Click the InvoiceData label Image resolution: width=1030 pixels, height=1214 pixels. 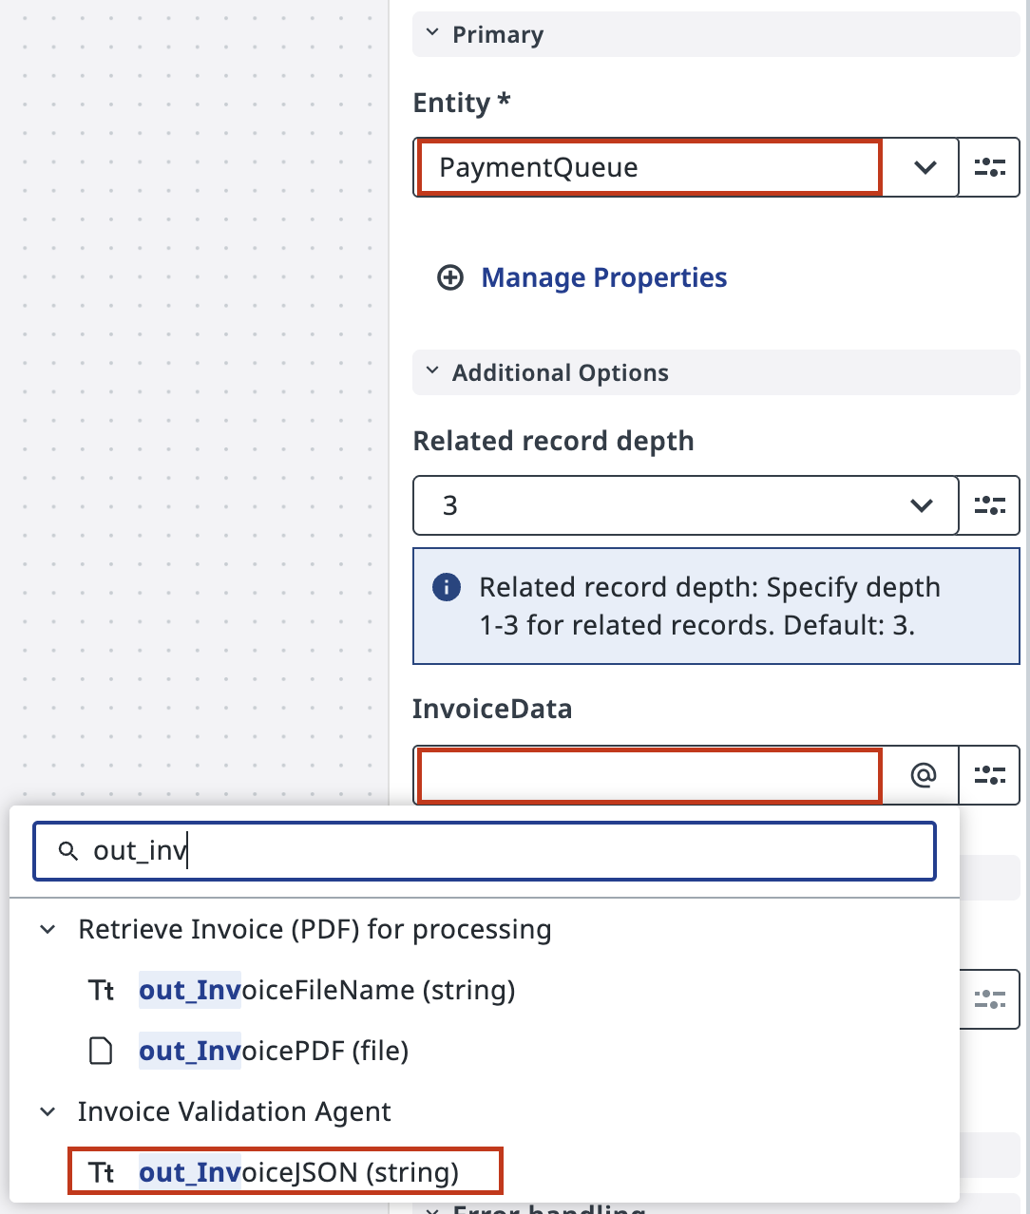click(492, 709)
